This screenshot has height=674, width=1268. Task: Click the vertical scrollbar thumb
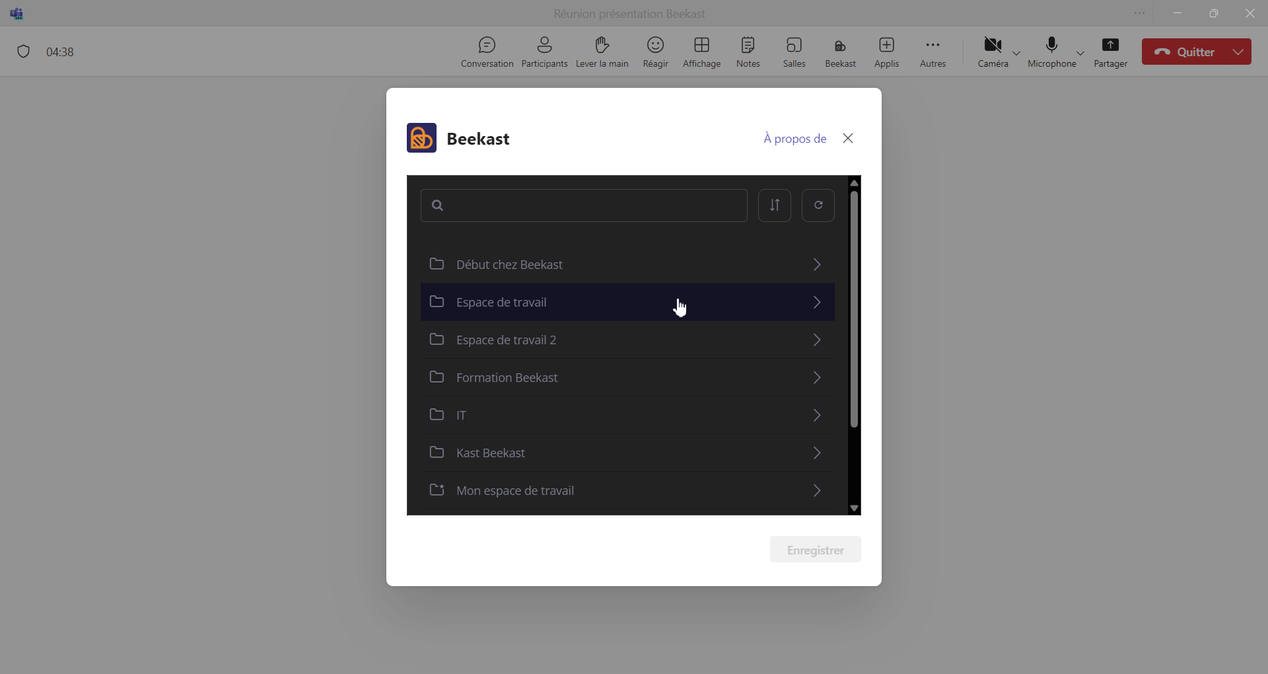(x=855, y=309)
